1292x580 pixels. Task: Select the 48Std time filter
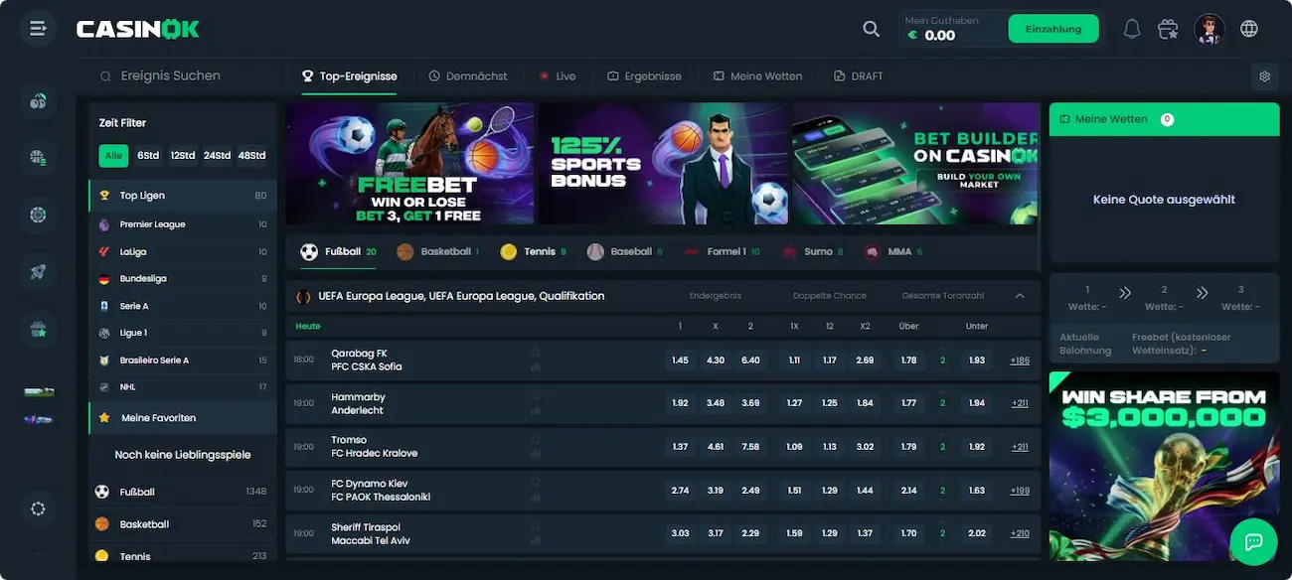[251, 156]
